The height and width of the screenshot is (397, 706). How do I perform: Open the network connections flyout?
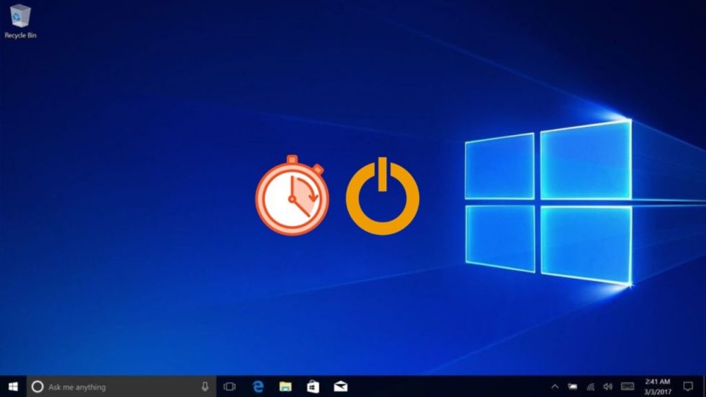point(590,387)
